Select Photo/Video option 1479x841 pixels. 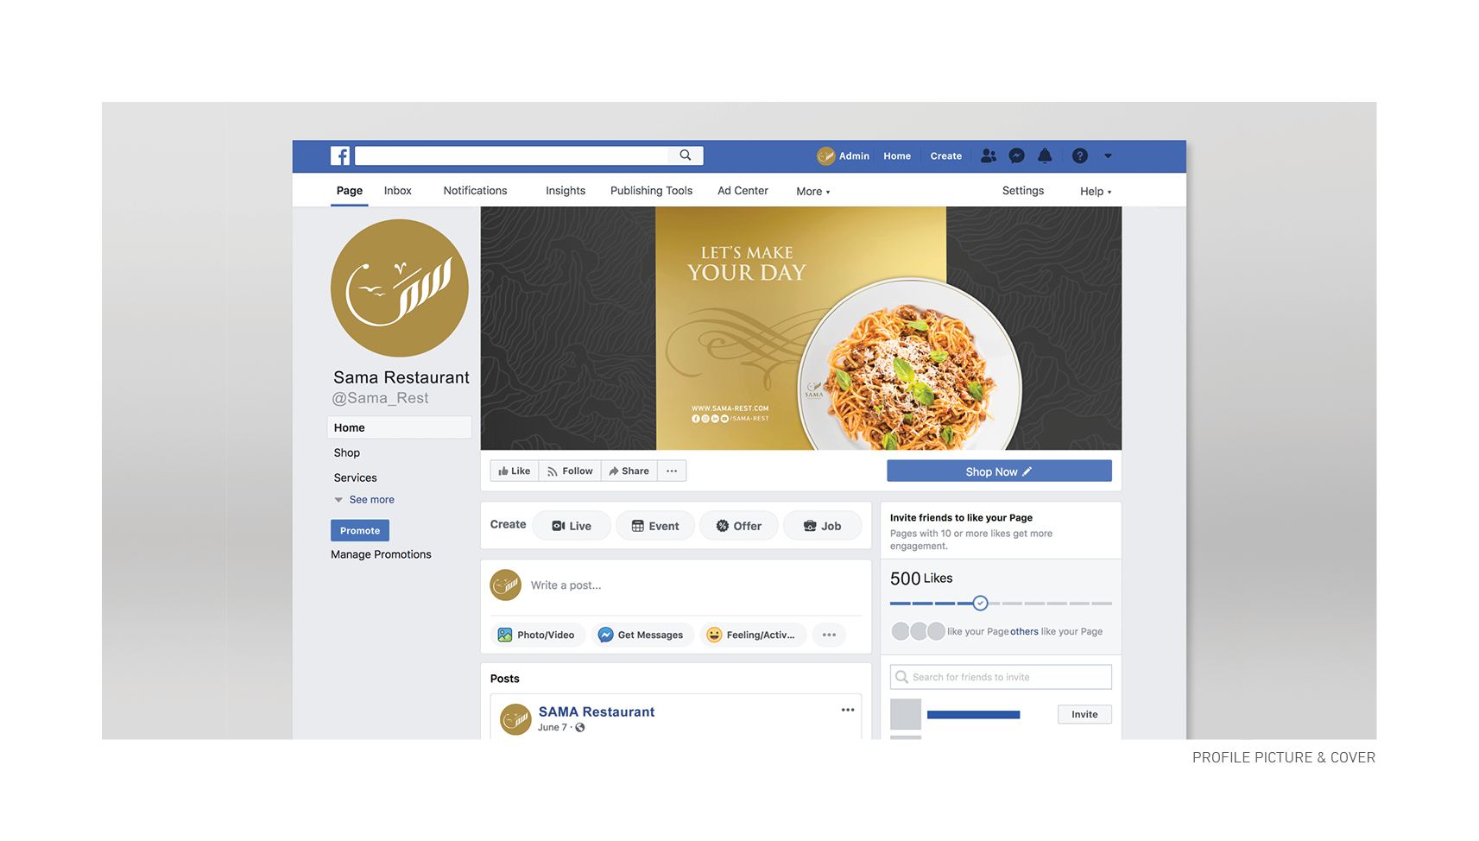tap(537, 635)
